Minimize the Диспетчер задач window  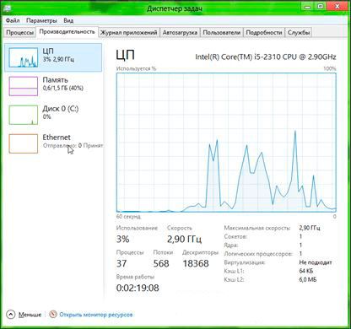(x=308, y=7)
